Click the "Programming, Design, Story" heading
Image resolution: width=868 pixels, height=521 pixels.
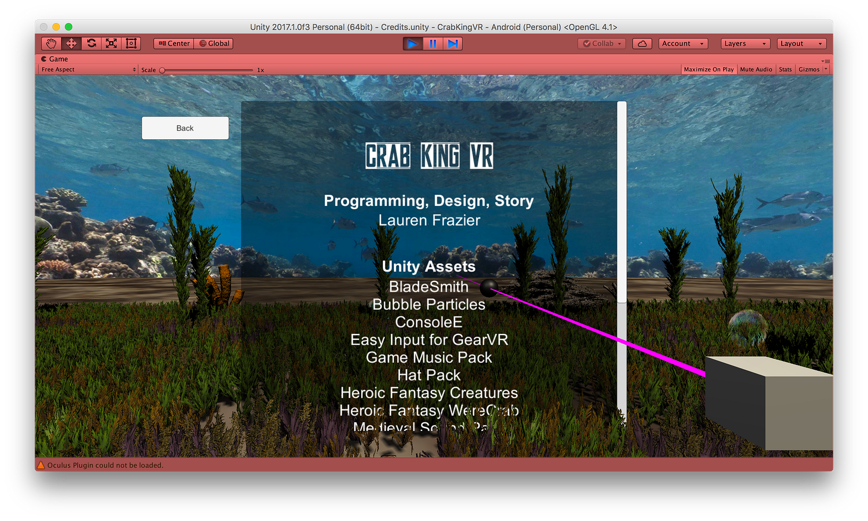tap(429, 201)
